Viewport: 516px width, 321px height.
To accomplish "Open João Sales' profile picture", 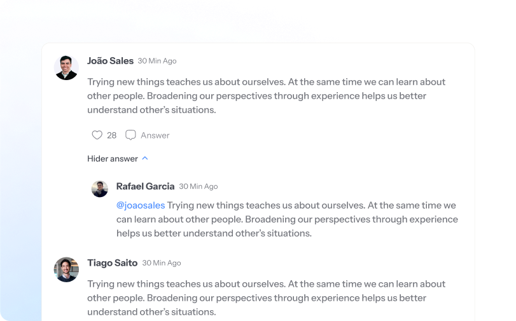I will pyautogui.click(x=66, y=67).
